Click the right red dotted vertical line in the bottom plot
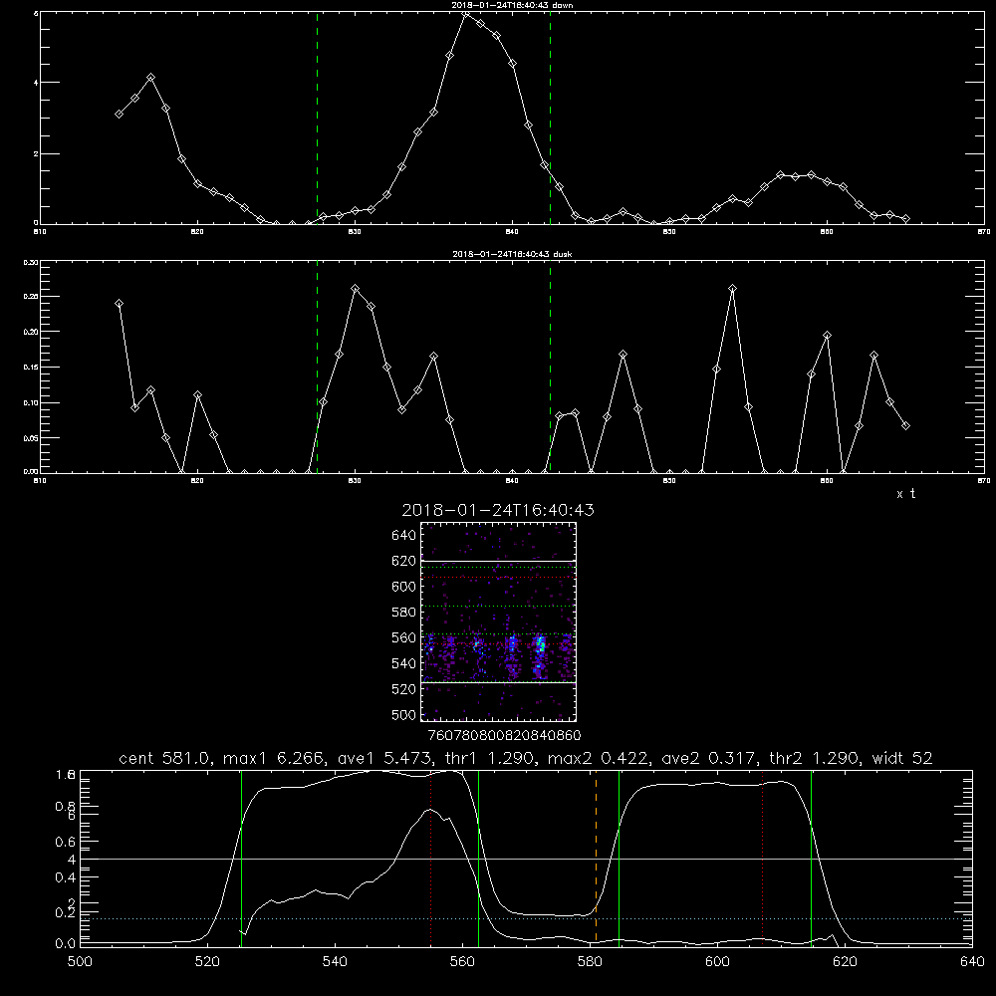The height and width of the screenshot is (996, 996). click(x=762, y=859)
